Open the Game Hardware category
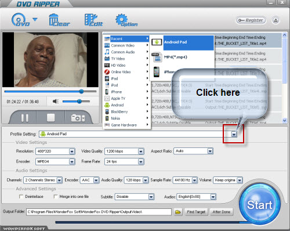Viewport: 290px width, 231px height. 126,125
